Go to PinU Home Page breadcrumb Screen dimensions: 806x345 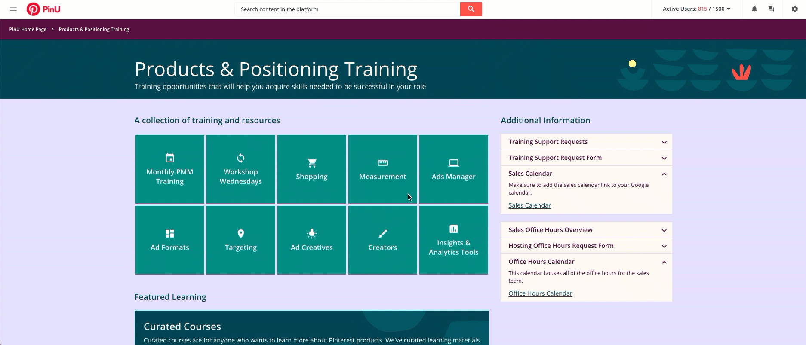(x=28, y=29)
